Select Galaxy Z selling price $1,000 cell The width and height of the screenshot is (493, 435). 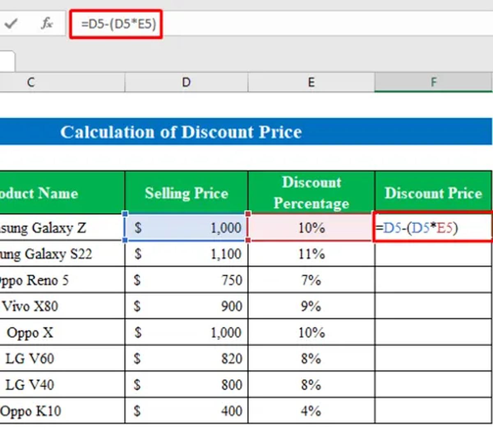coord(187,227)
